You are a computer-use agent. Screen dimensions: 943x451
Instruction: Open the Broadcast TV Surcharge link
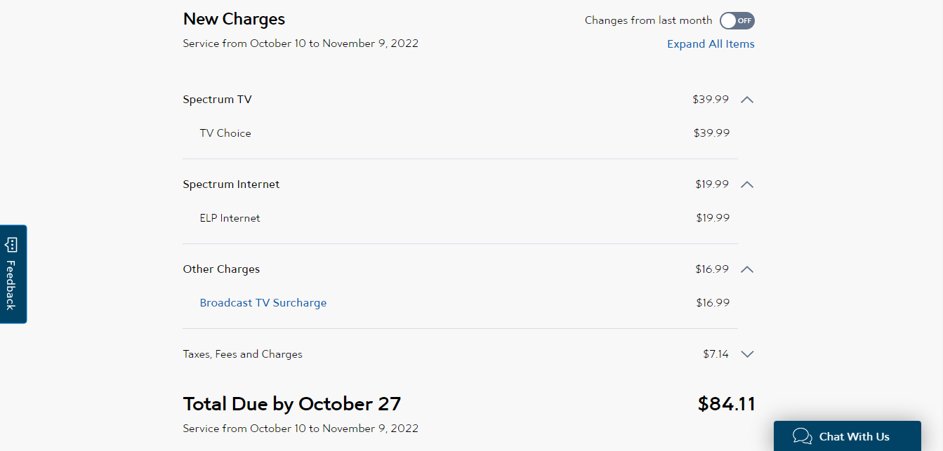263,303
